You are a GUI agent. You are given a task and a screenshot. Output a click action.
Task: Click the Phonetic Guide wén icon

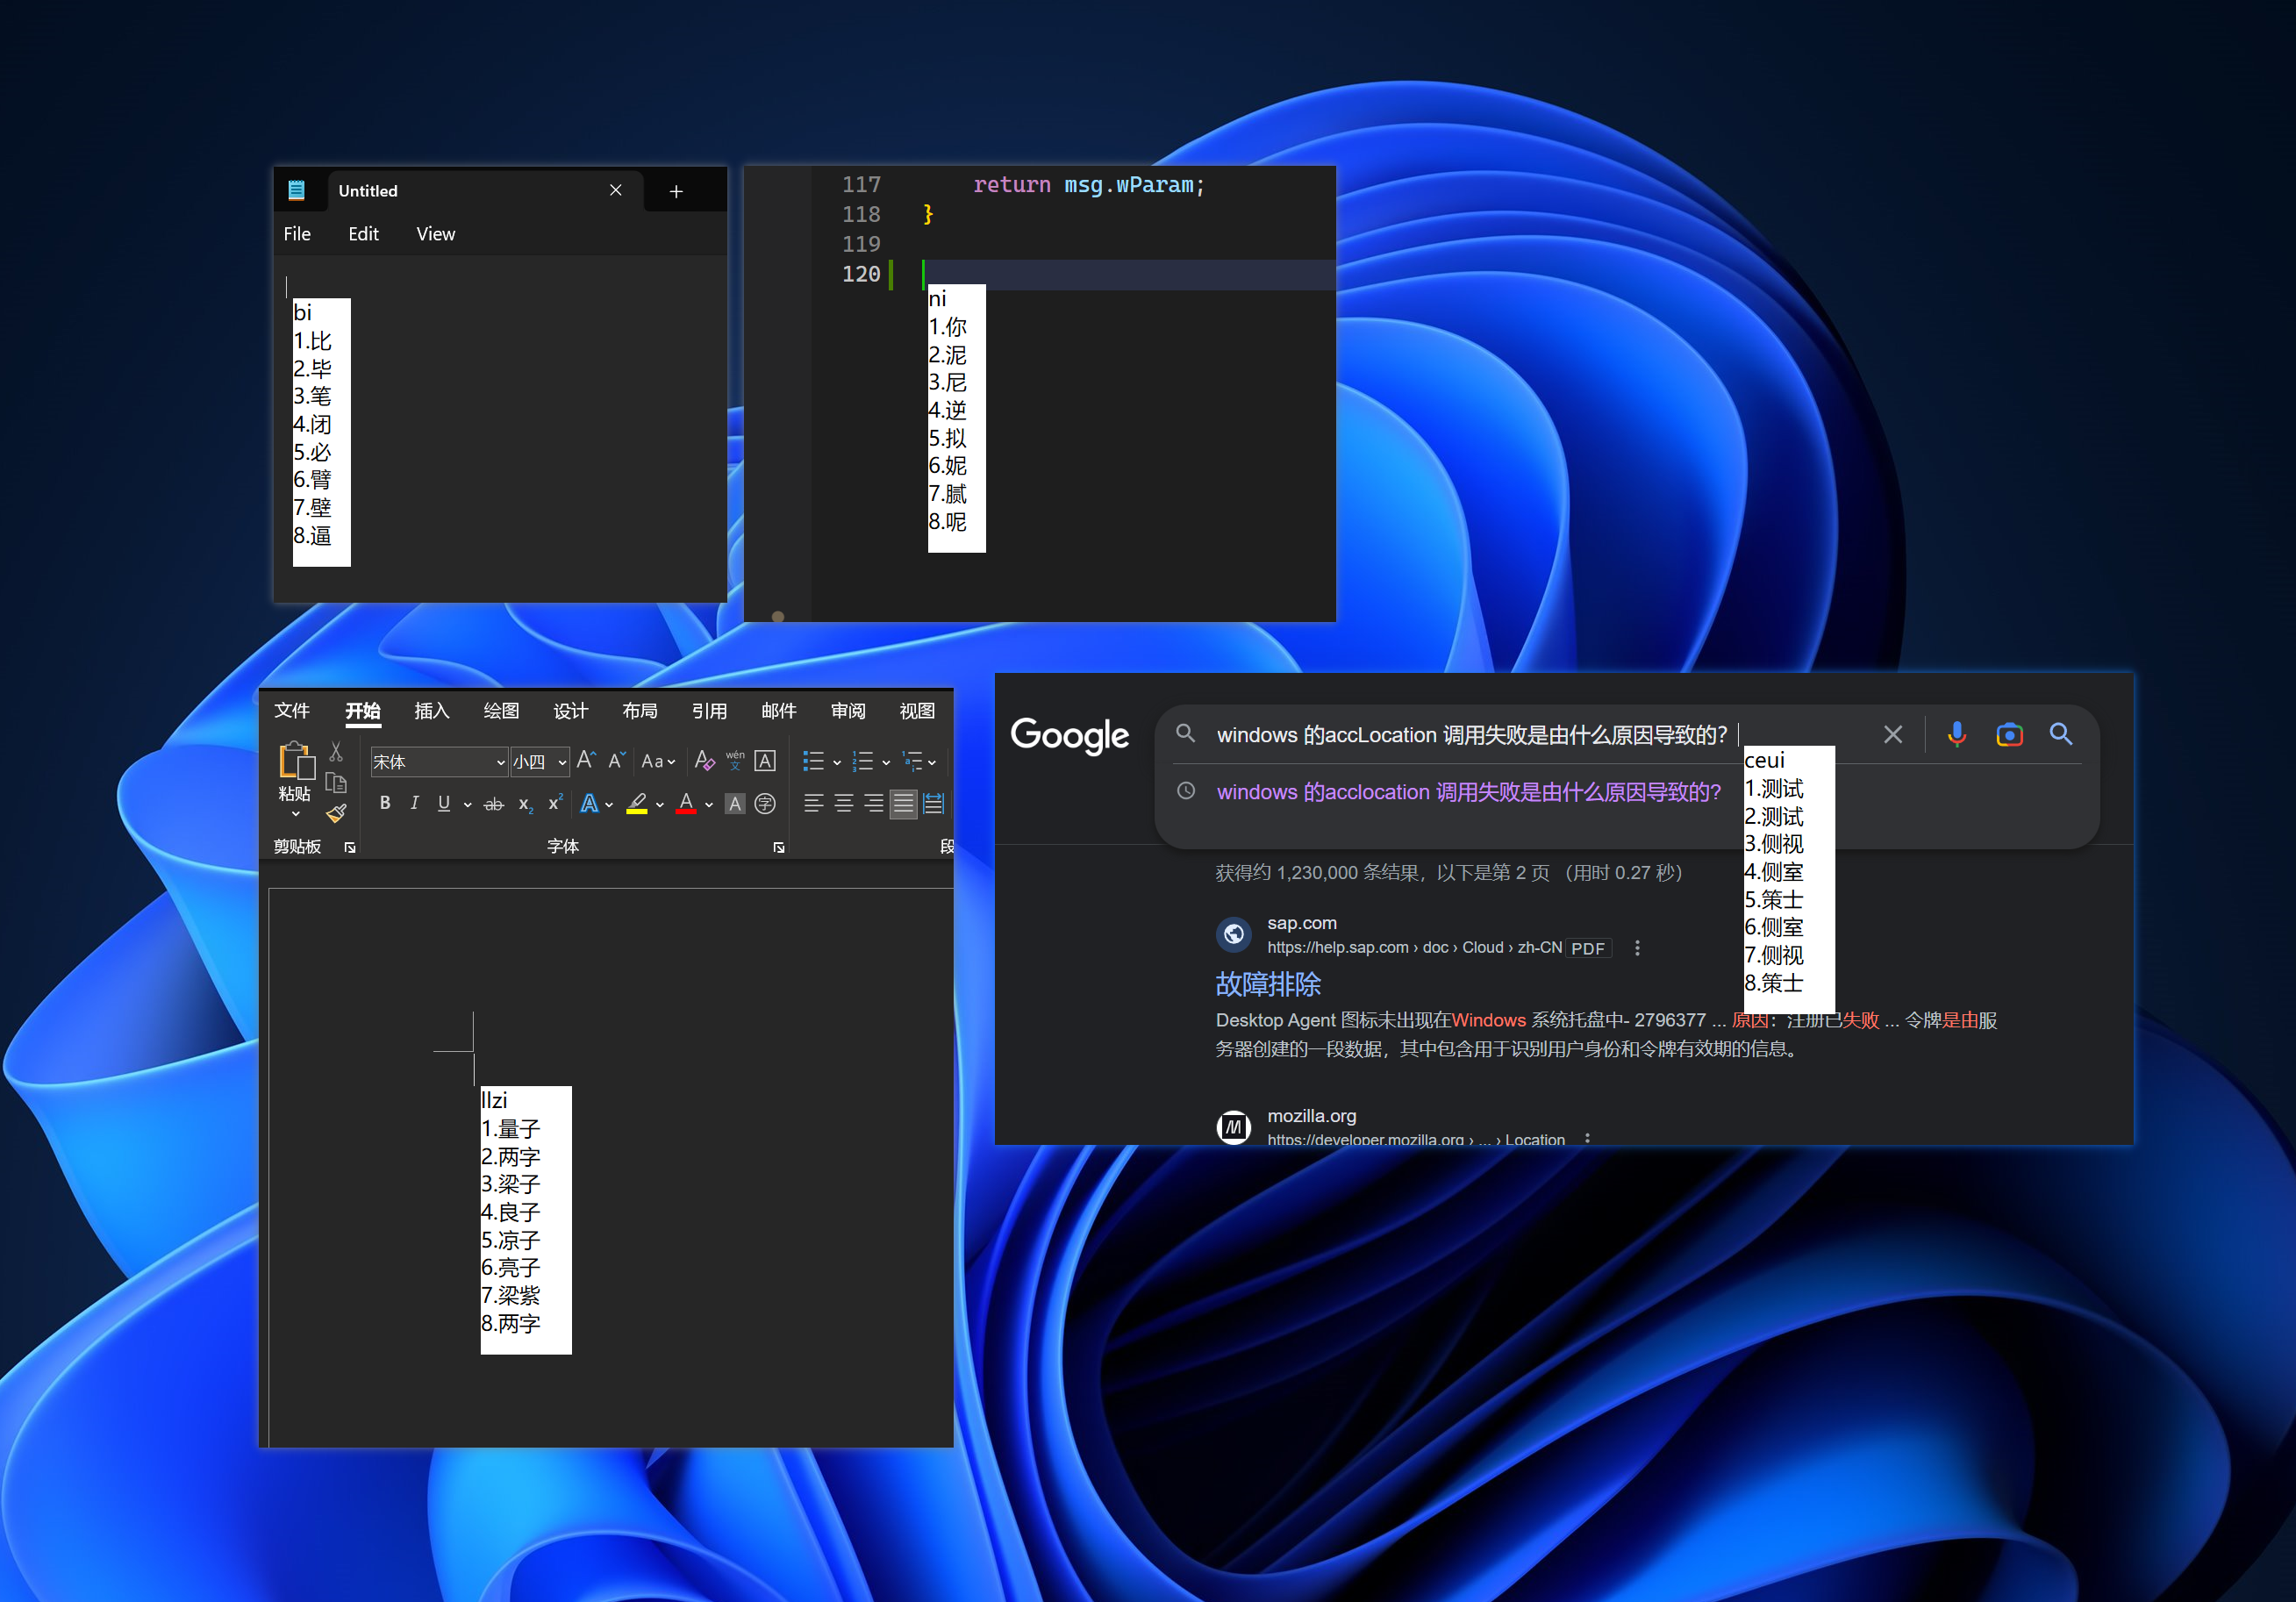click(x=735, y=761)
